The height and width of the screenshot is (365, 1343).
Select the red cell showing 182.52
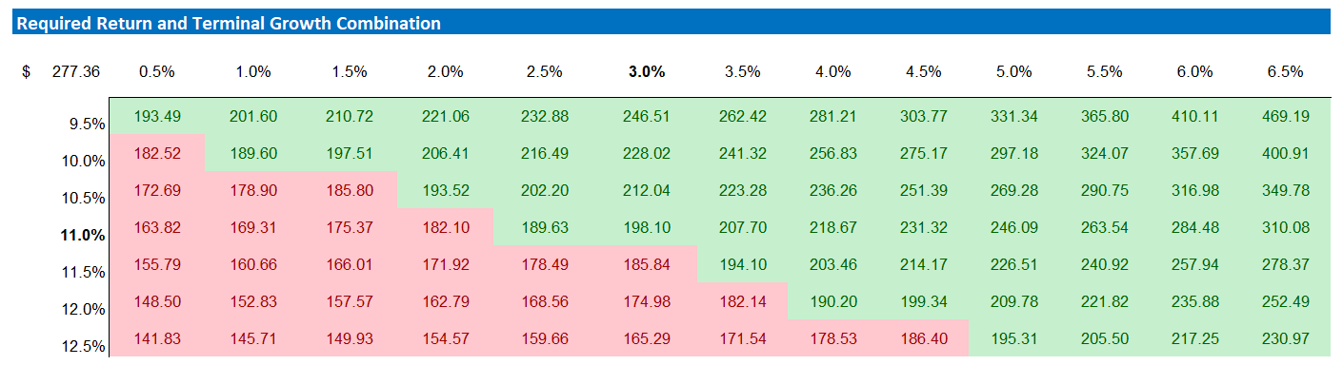click(157, 153)
